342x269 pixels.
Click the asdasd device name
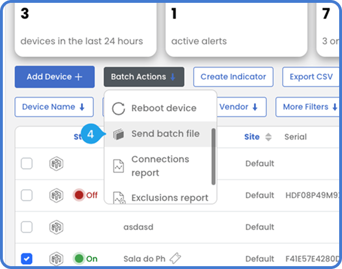pyautogui.click(x=138, y=227)
